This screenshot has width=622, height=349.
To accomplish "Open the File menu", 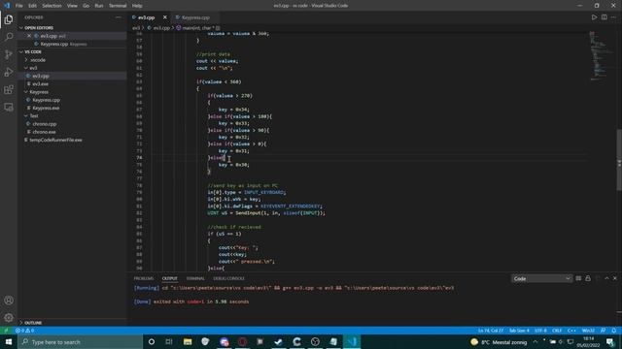I will (x=18, y=6).
